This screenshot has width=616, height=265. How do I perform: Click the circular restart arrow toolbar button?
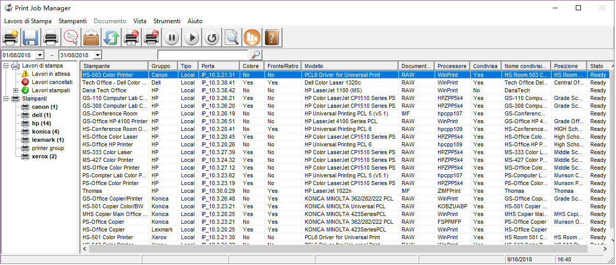(212, 38)
